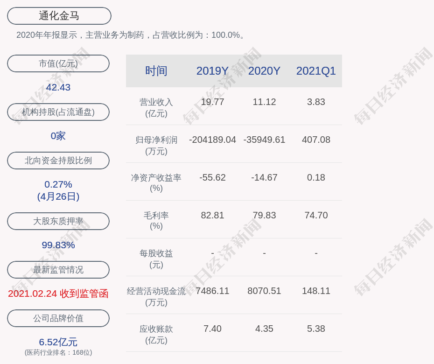The width and height of the screenshot is (434, 364).
Task: Click the 6.52亿元 brand value figure
Action: (58, 342)
